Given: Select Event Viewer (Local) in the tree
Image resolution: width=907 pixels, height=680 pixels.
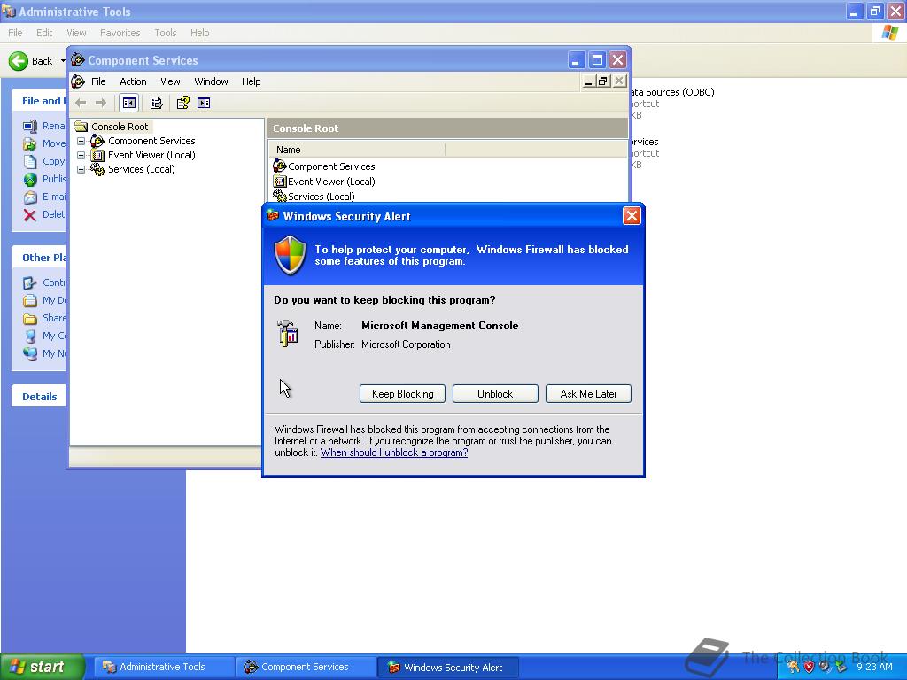Looking at the screenshot, I should click(x=151, y=155).
